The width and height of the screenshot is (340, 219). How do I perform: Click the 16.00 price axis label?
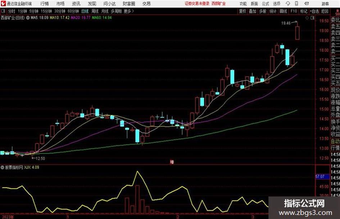pyautogui.click(x=324, y=89)
